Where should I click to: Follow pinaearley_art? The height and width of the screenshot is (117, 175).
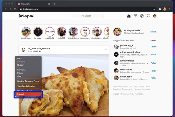coord(153,47)
